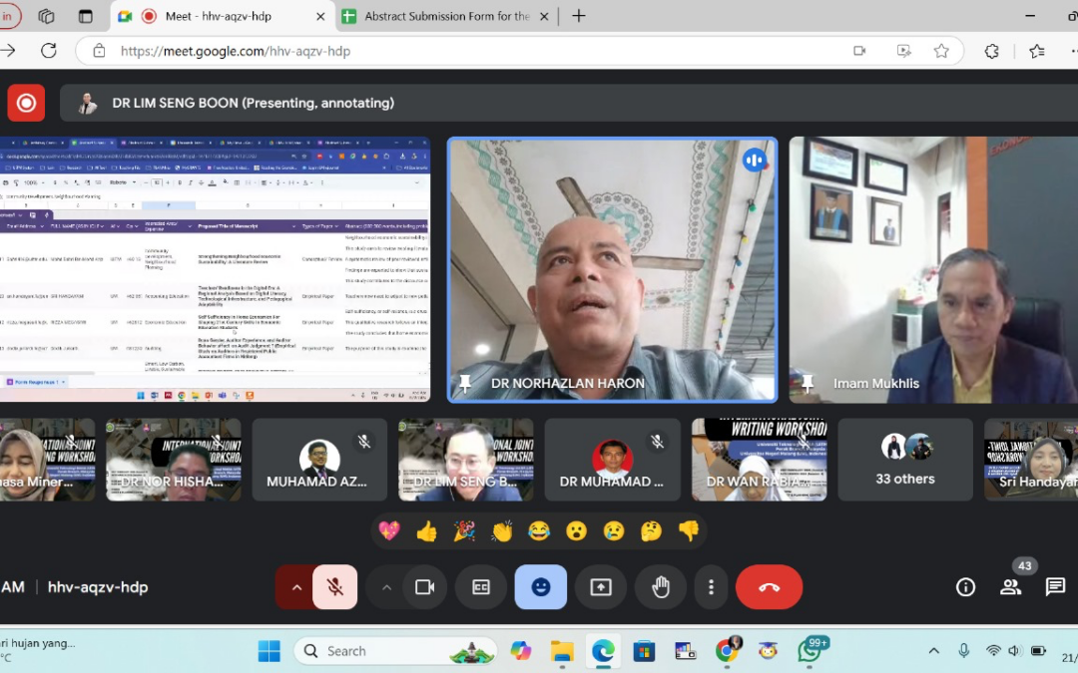Turn on the camera in Meet
This screenshot has height=673, width=1078.
425,587
